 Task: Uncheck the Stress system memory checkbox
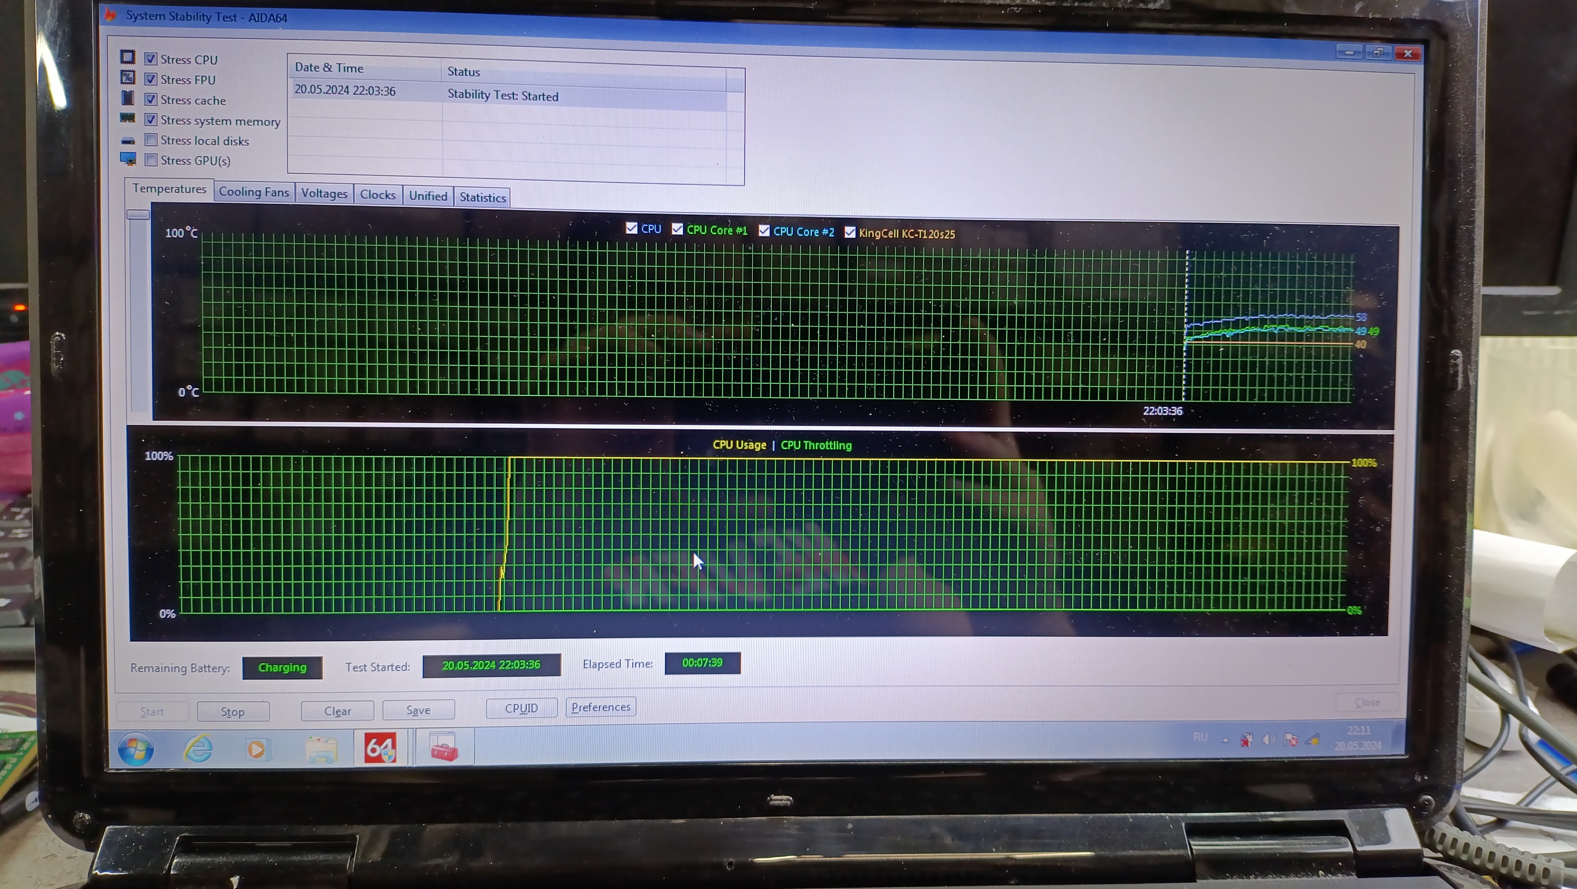pyautogui.click(x=151, y=119)
